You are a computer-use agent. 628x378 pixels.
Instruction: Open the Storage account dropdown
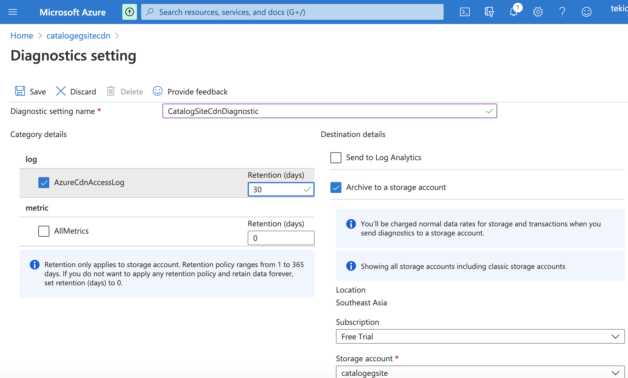tap(480, 373)
